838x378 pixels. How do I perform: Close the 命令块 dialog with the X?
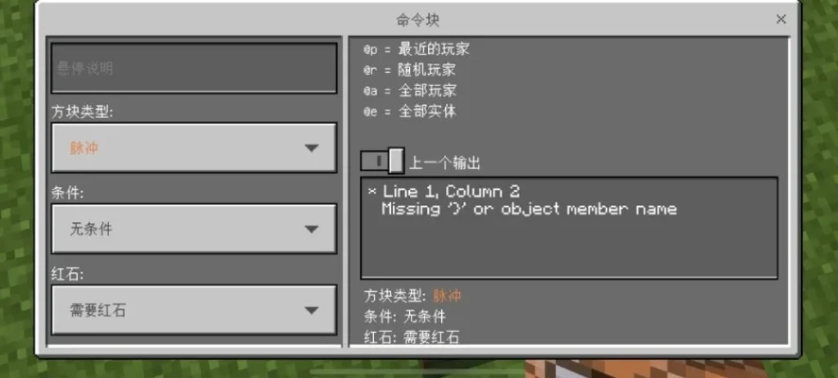[x=781, y=19]
